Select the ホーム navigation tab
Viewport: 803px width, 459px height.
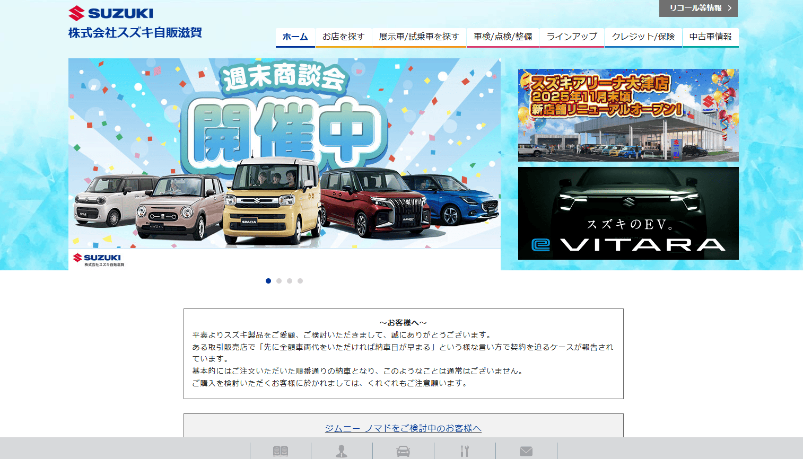click(x=295, y=37)
